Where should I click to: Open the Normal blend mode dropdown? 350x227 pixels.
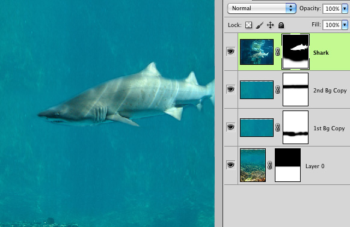[262, 8]
